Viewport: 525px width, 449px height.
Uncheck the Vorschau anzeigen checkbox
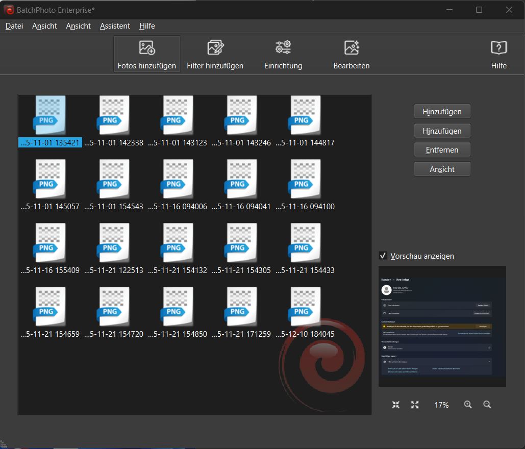[383, 256]
